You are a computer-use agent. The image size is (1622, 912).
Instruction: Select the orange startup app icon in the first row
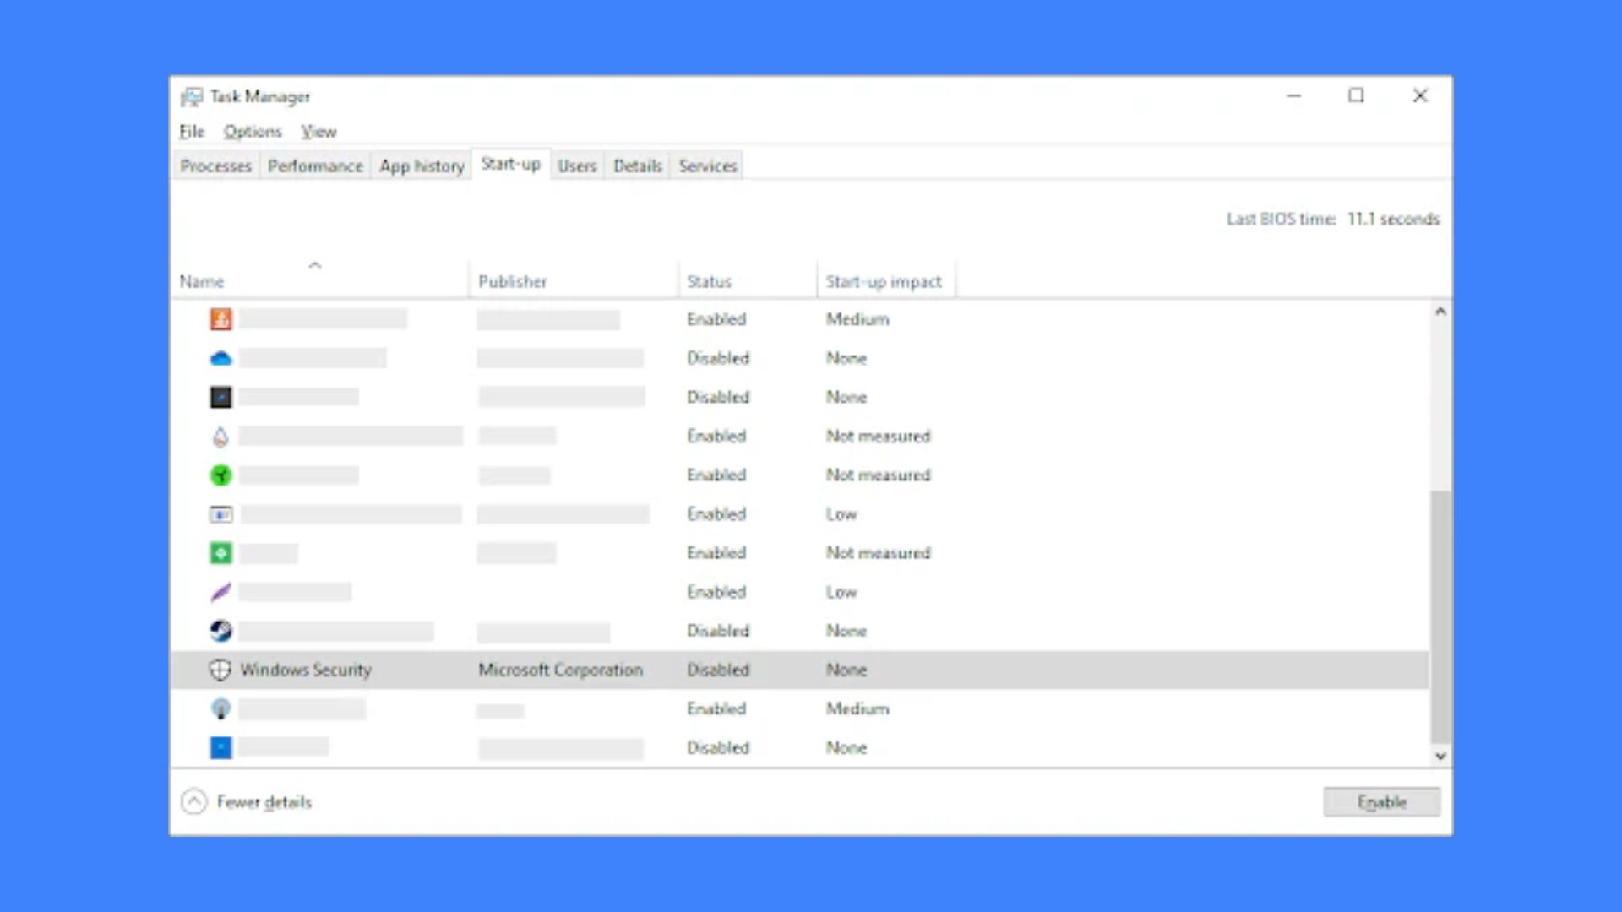click(220, 319)
